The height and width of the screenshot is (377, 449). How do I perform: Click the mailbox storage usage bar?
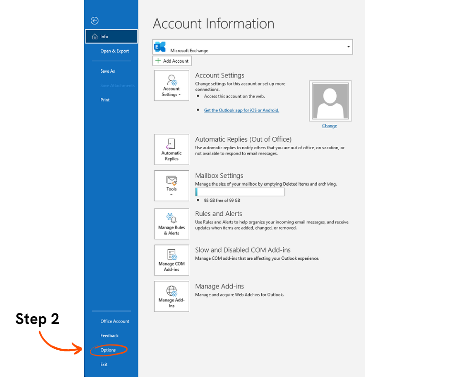pos(239,191)
